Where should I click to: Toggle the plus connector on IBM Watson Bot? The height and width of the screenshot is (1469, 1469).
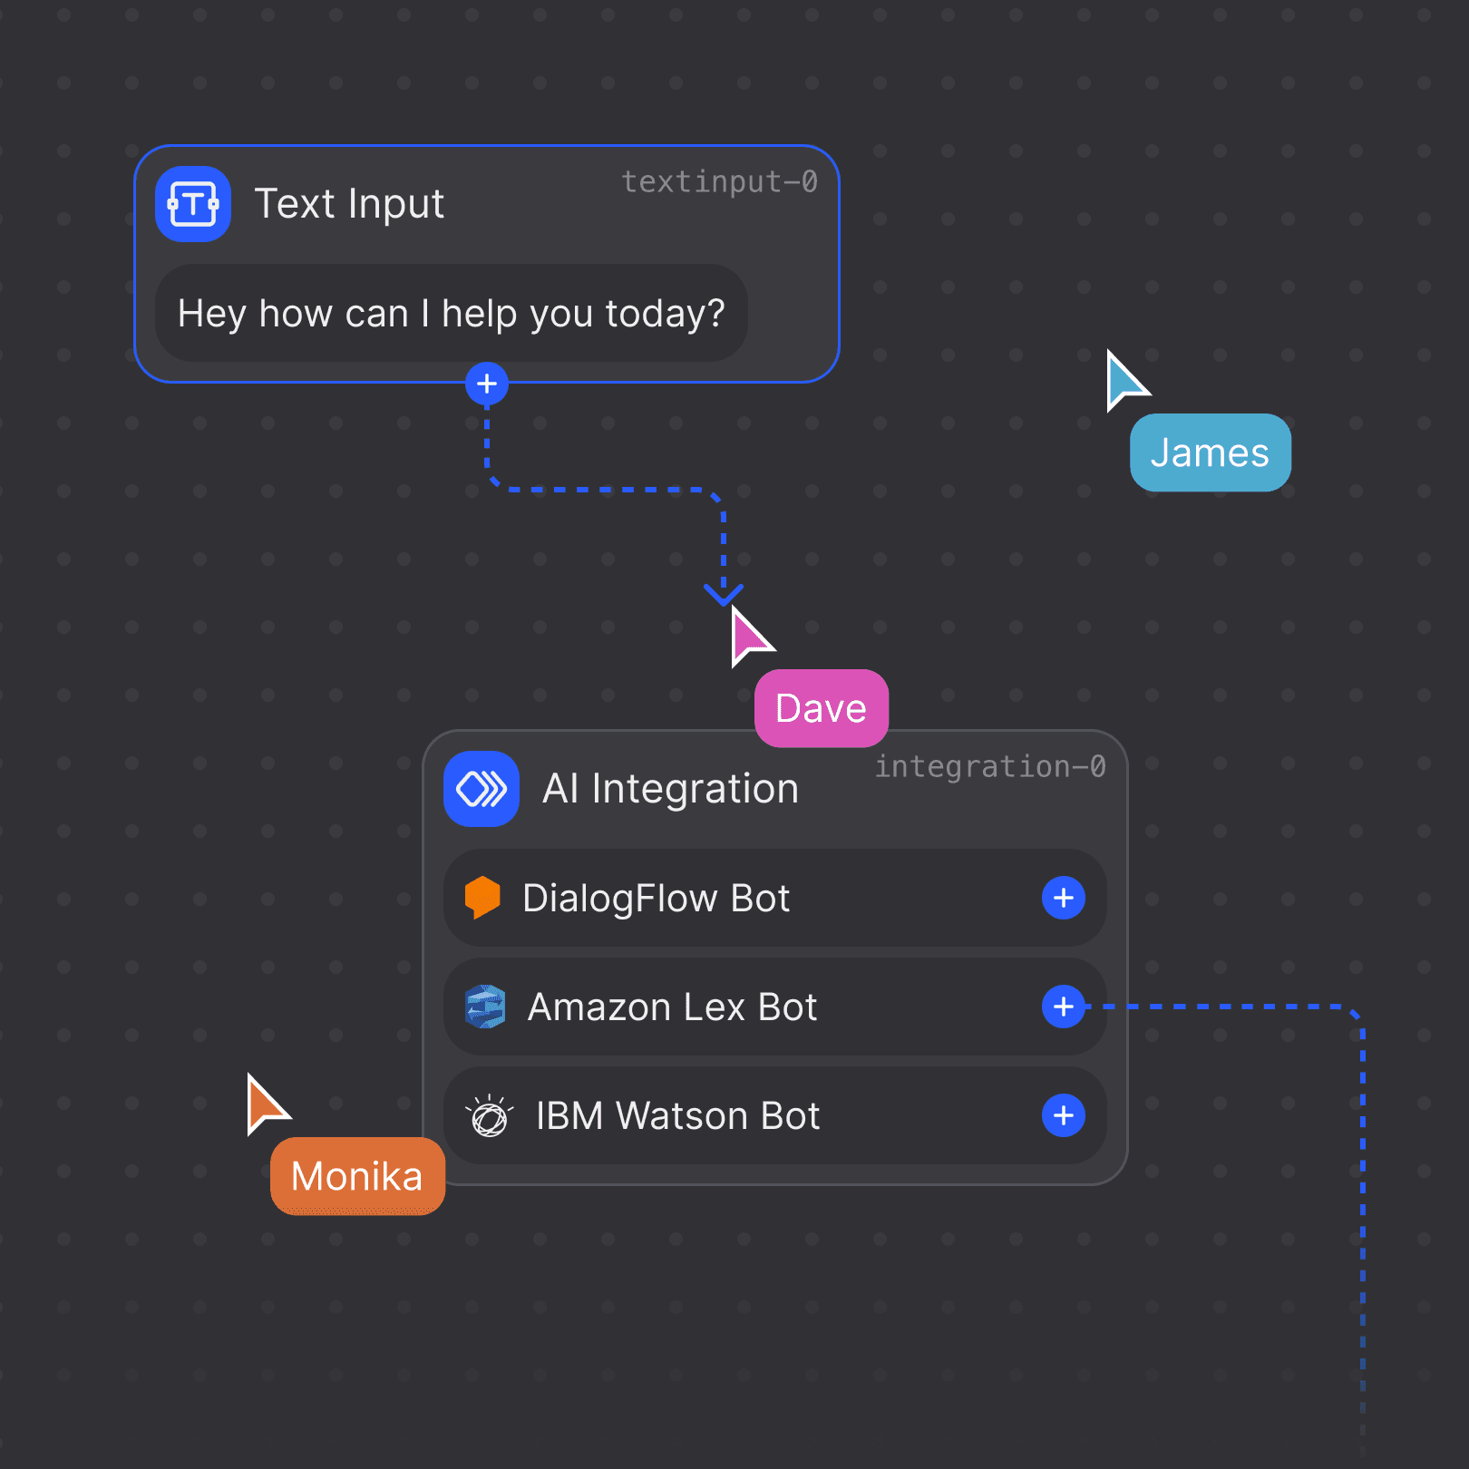pos(1062,1116)
